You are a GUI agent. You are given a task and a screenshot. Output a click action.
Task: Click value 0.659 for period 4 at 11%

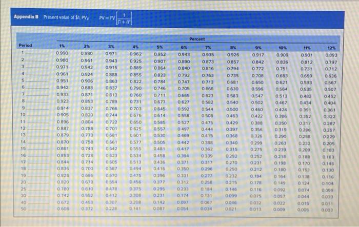click(x=306, y=76)
